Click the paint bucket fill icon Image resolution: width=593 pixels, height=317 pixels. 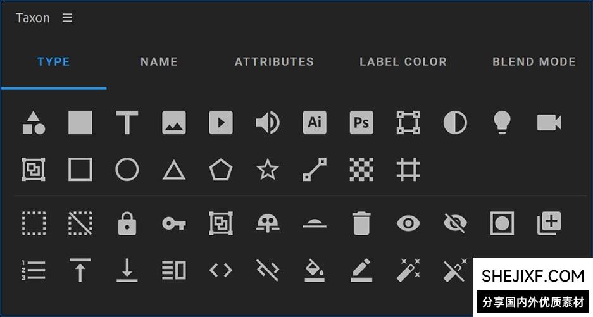(315, 271)
